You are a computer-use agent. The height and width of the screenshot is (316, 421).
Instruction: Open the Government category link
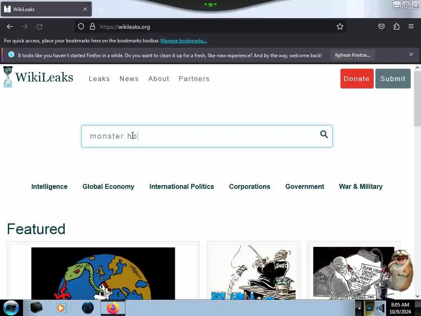point(305,186)
